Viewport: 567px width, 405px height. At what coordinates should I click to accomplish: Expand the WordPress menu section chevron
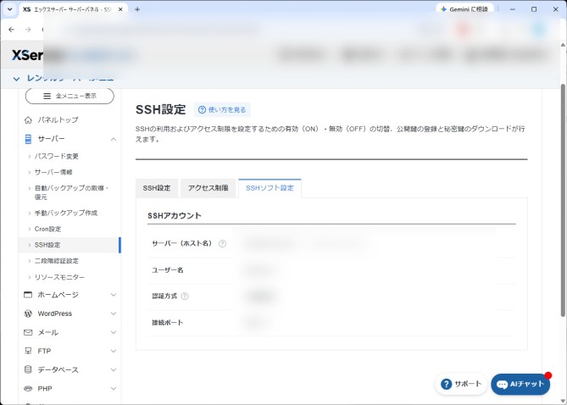pyautogui.click(x=114, y=313)
